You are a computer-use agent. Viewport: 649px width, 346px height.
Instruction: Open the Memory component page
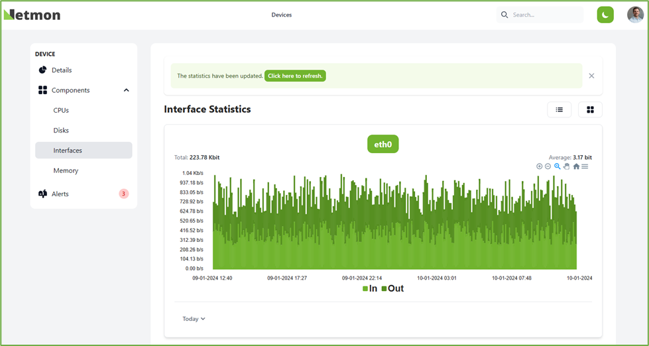tap(66, 170)
